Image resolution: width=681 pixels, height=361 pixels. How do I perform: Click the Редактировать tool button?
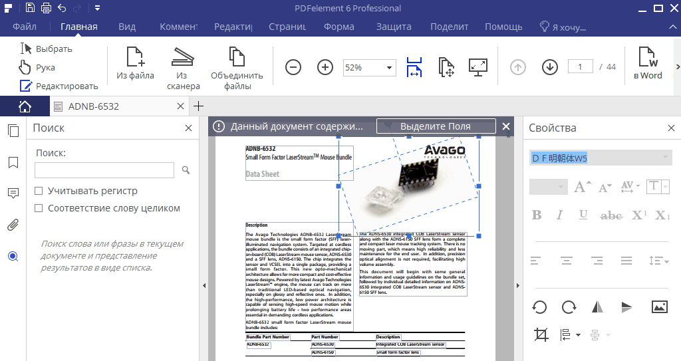[x=59, y=86]
